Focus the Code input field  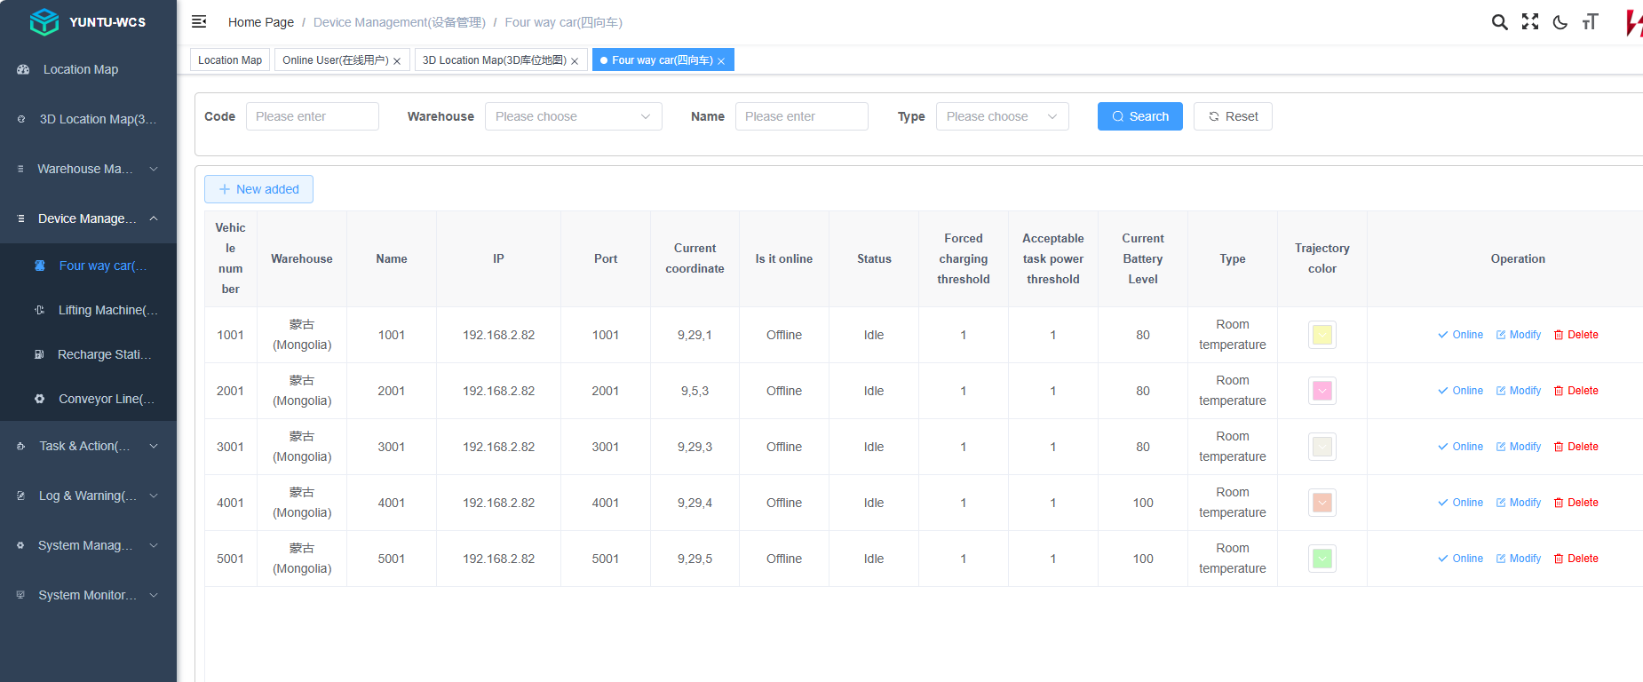click(x=313, y=116)
